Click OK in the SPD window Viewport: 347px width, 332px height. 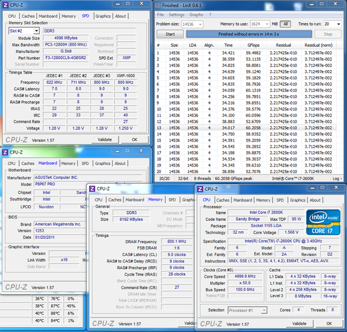point(134,140)
